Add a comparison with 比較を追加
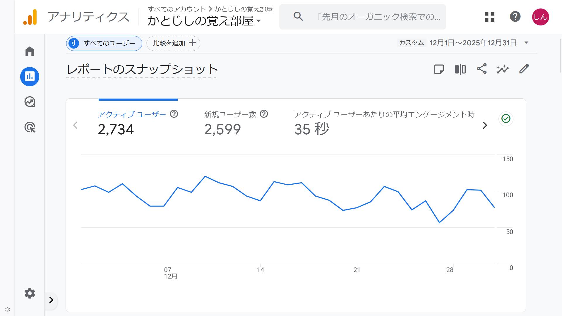Screen dimensions: 562x316 (x=173, y=43)
